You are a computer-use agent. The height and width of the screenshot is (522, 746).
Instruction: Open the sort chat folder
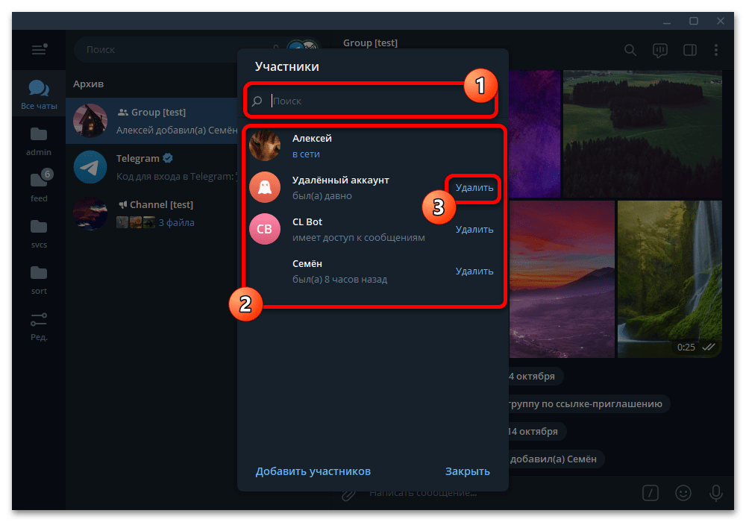39,280
